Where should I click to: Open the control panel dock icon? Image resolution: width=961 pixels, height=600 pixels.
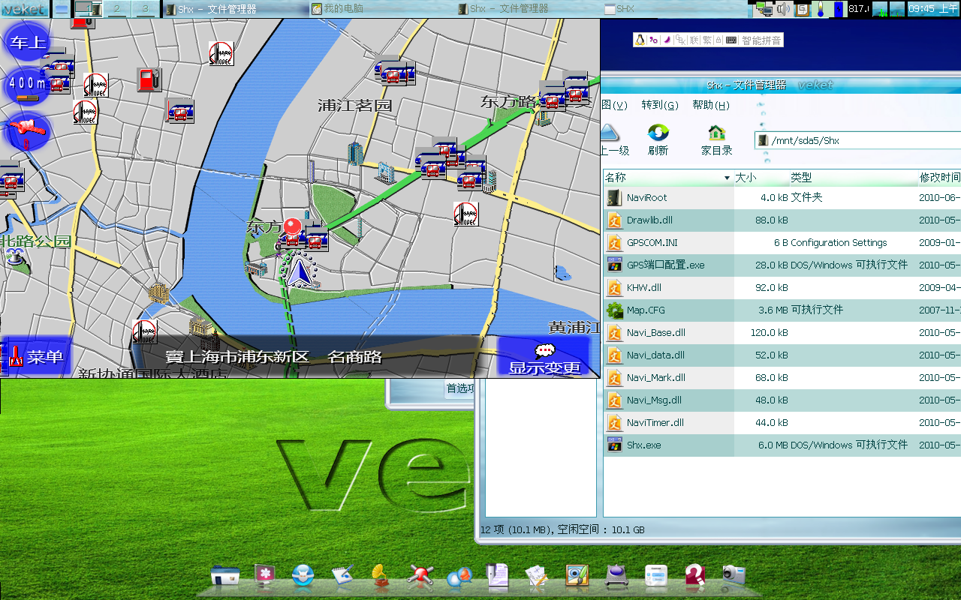(x=656, y=575)
